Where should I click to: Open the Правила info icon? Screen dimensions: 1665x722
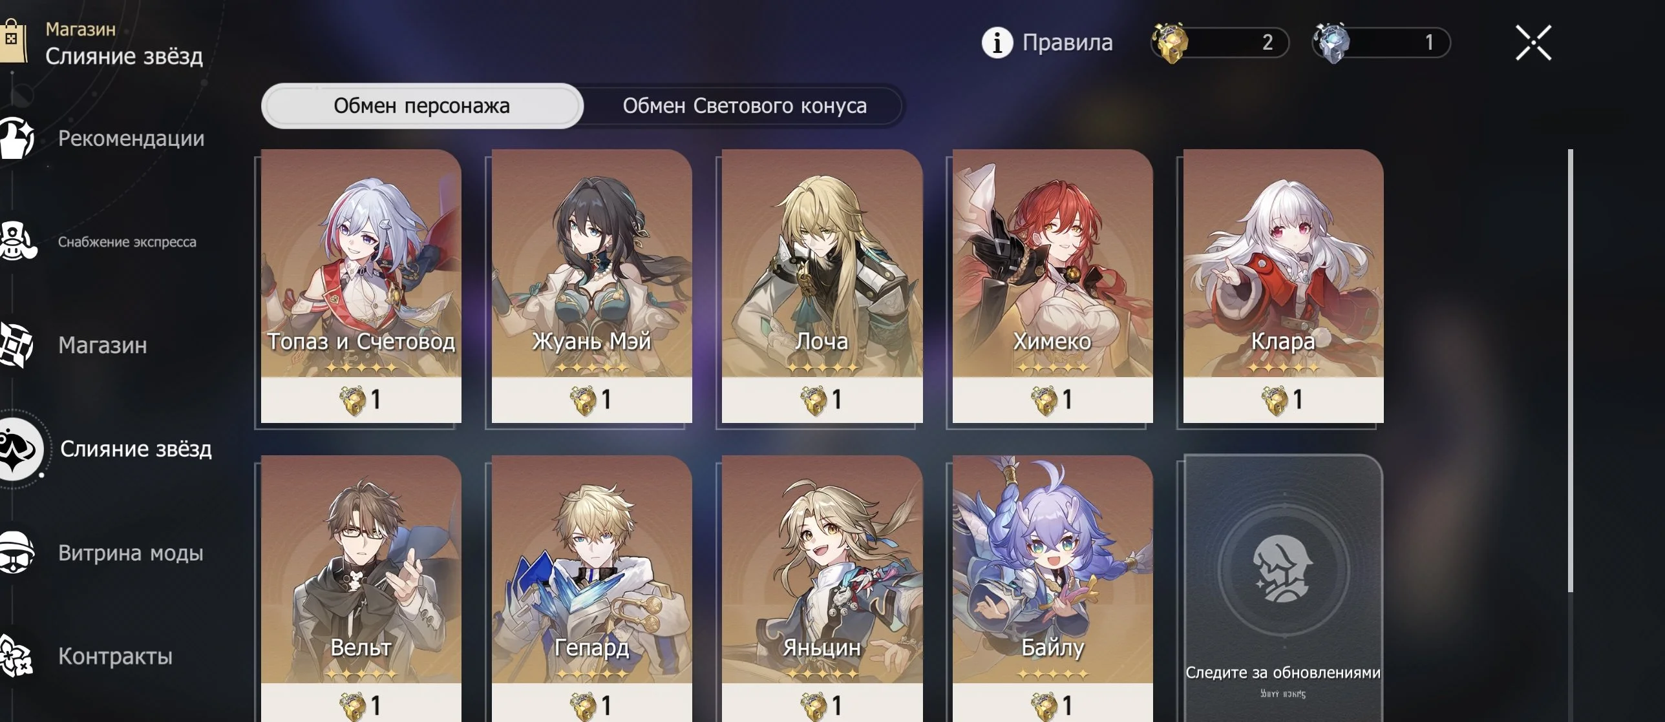(997, 43)
